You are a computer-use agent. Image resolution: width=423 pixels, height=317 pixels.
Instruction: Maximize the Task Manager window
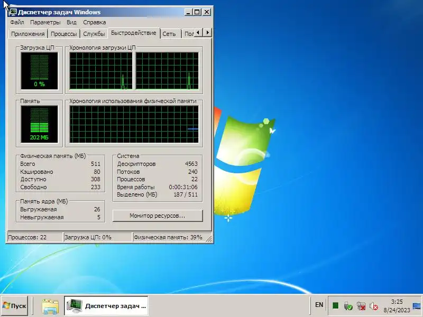coord(197,12)
